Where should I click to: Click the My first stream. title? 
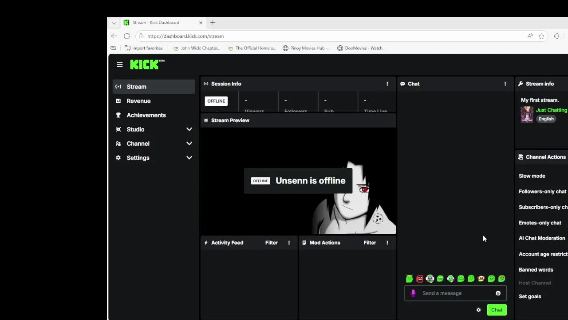[x=540, y=100]
